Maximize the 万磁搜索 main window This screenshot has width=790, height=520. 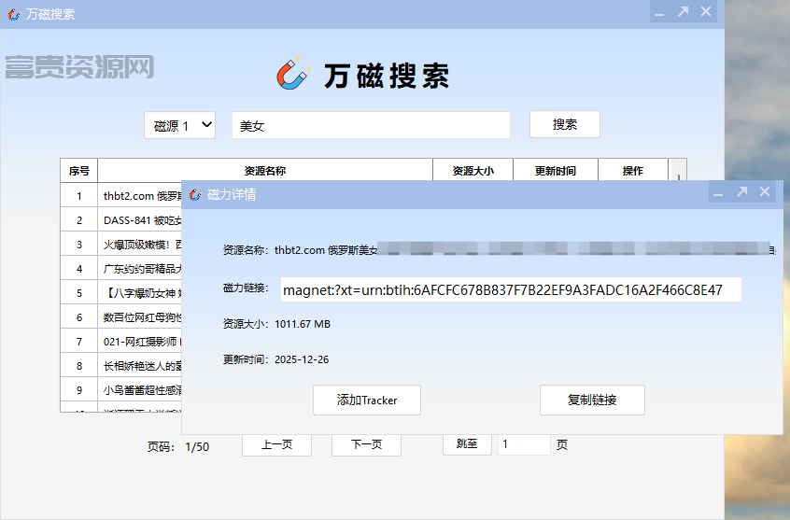pyautogui.click(x=683, y=11)
